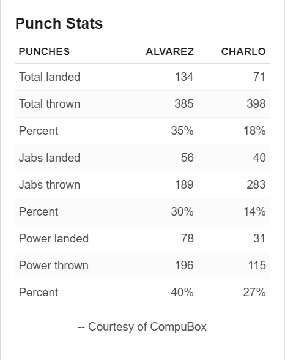
Task: Click the Total landed row label
Action: (x=50, y=77)
